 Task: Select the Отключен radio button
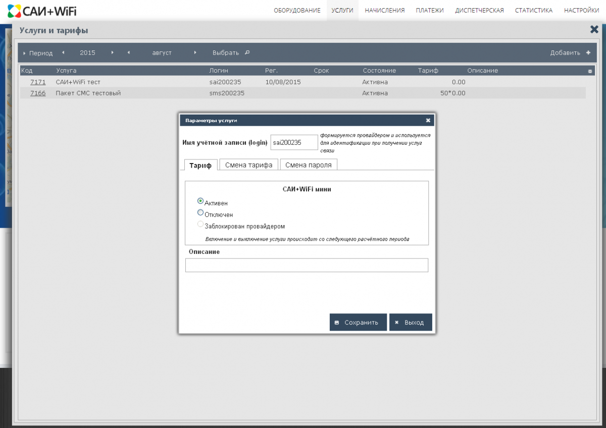pos(200,212)
